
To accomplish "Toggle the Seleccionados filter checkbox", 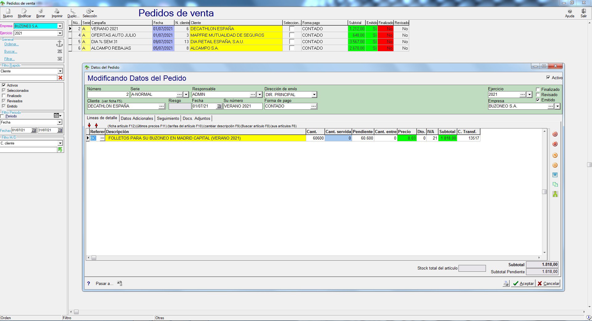I will point(4,90).
